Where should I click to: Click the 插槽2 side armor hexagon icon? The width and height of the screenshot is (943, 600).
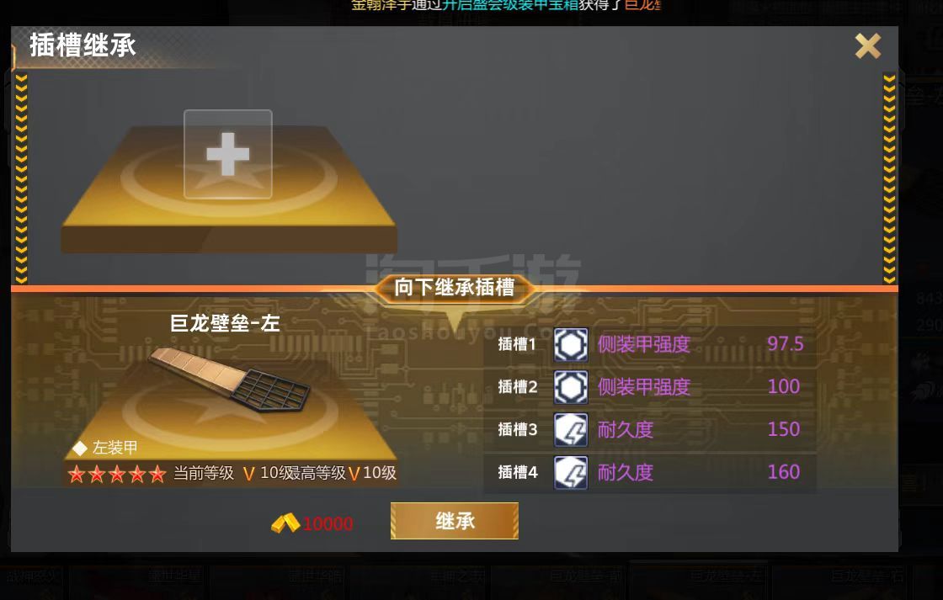(x=571, y=387)
